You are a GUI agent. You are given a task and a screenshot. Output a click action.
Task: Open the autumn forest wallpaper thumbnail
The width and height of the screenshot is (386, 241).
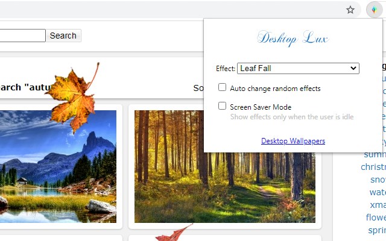coord(225,166)
